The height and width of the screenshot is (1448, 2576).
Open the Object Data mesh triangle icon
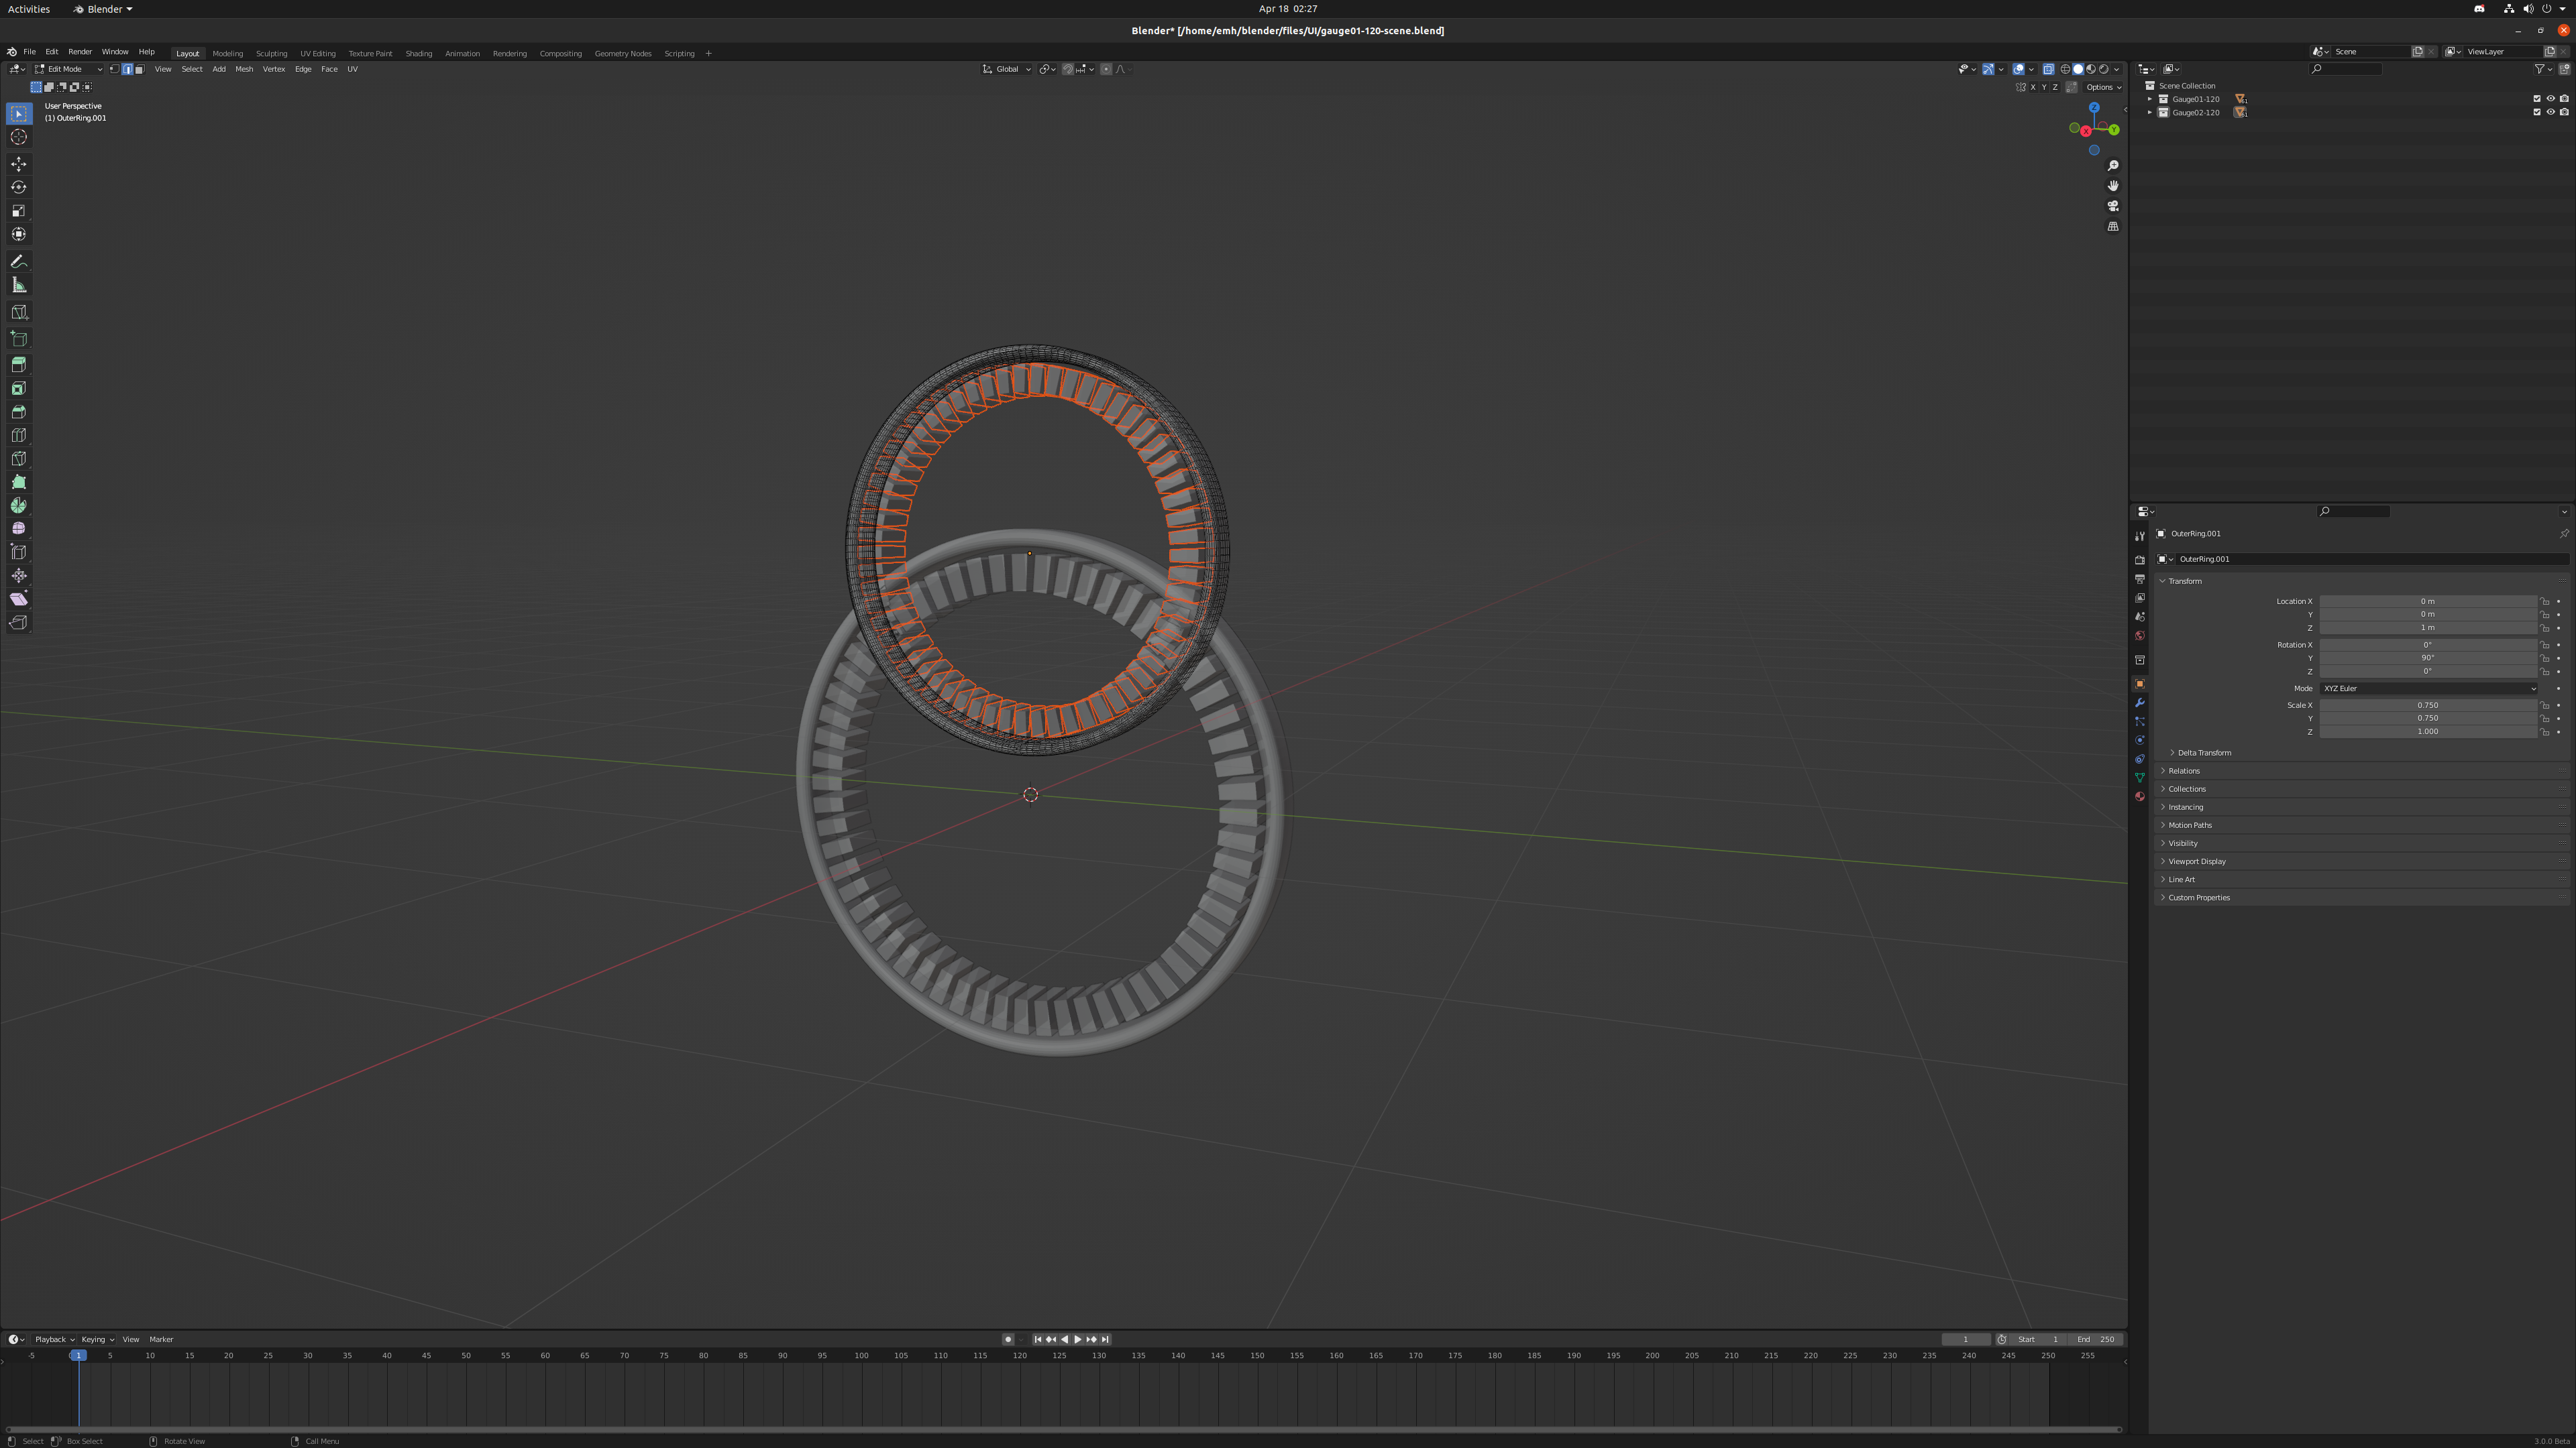pos(2140,778)
